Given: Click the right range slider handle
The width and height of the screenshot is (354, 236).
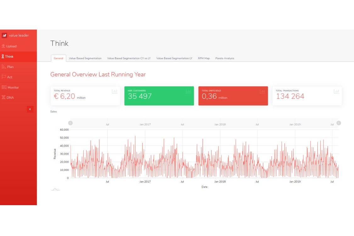Looking at the screenshot, I should click(339, 123).
